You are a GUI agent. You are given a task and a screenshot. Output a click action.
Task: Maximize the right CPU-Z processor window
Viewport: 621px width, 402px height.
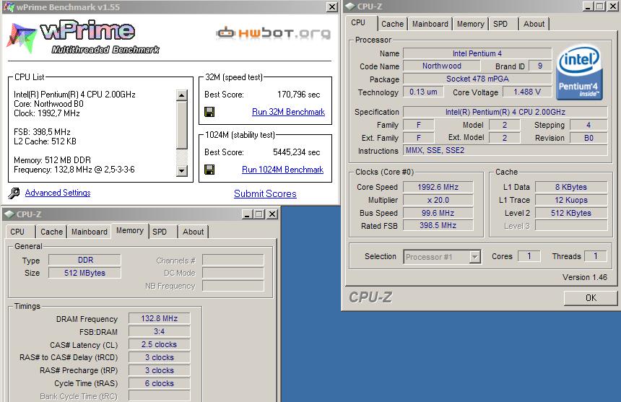[600, 6]
